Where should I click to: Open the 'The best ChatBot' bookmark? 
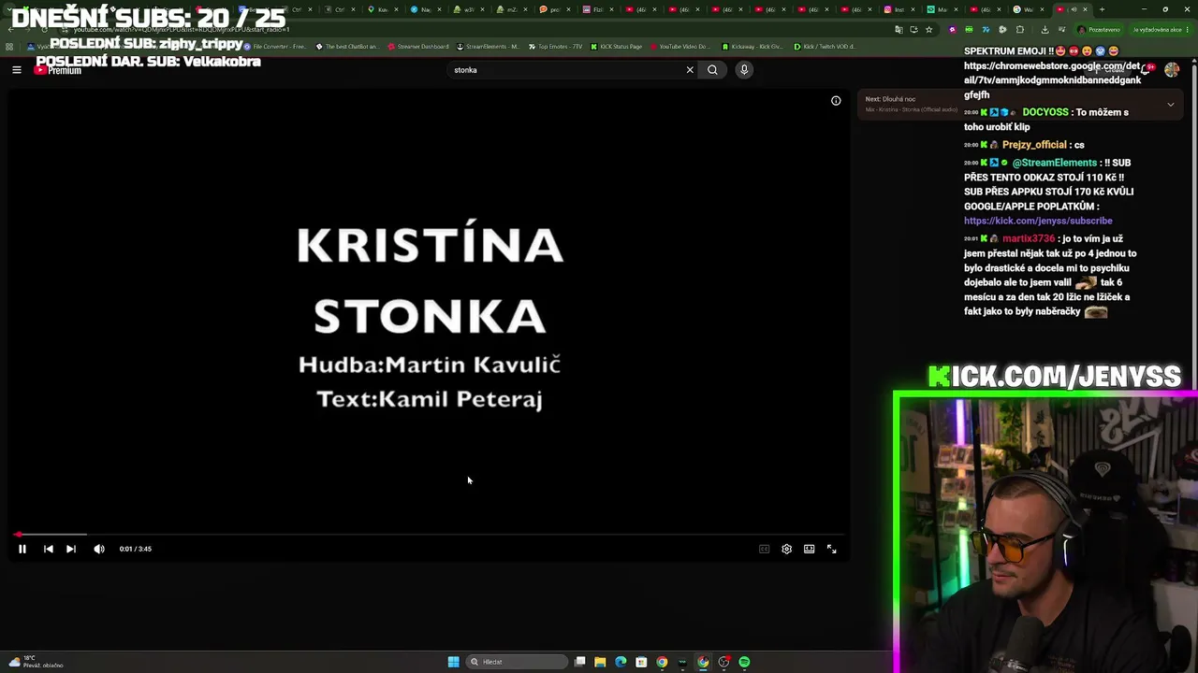pos(347,46)
